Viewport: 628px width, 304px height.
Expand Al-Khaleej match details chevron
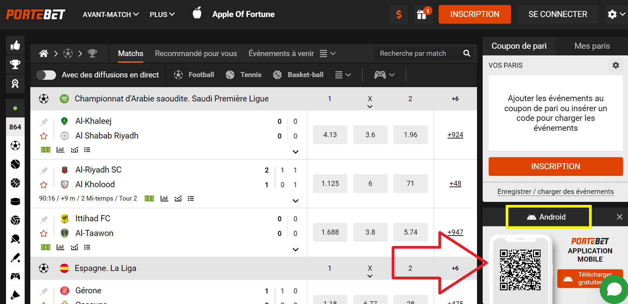295,152
